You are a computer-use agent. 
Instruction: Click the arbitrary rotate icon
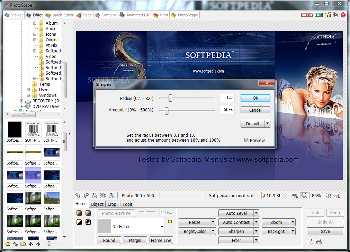pos(111,196)
